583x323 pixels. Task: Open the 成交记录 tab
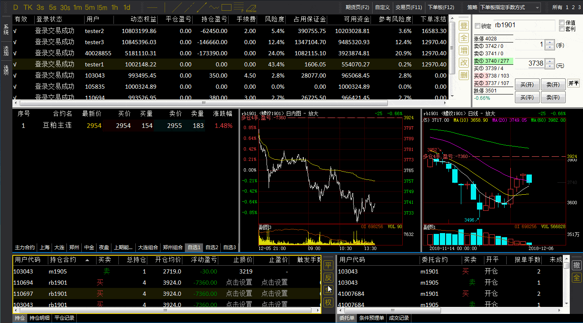pos(399,318)
